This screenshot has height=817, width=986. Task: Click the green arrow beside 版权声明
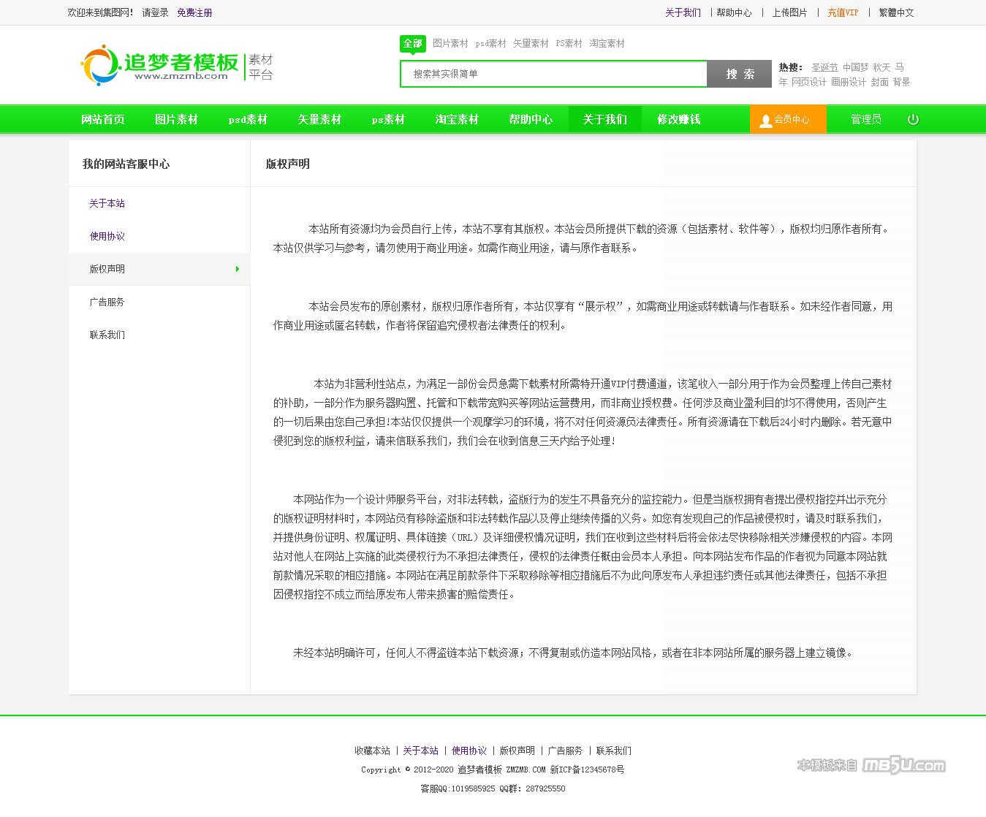tap(238, 269)
